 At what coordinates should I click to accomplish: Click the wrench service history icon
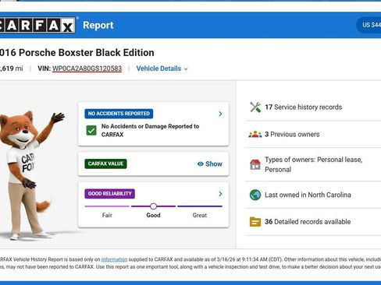(255, 107)
